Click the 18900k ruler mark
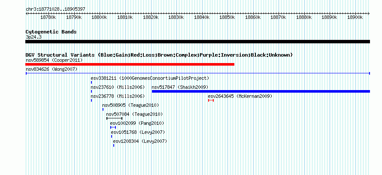The height and width of the screenshot is (175, 382). [x=355, y=18]
